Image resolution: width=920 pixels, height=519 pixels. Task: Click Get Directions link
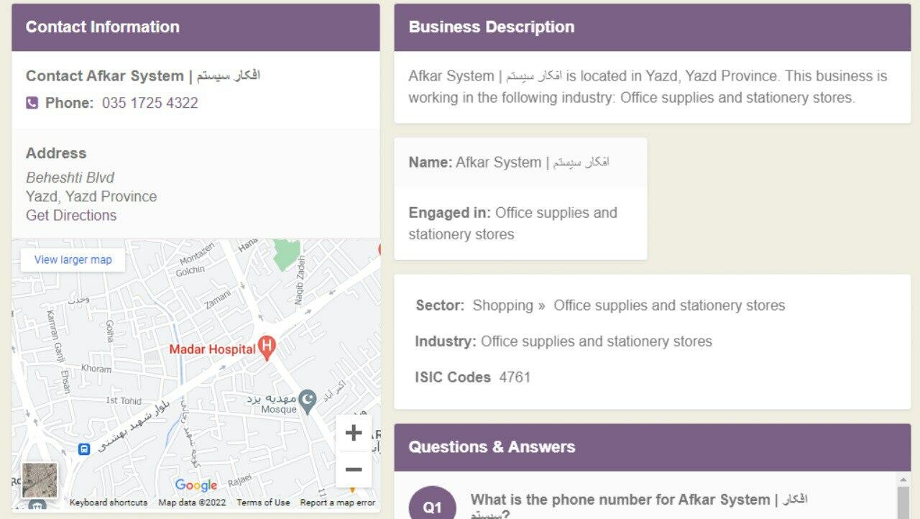pos(71,215)
